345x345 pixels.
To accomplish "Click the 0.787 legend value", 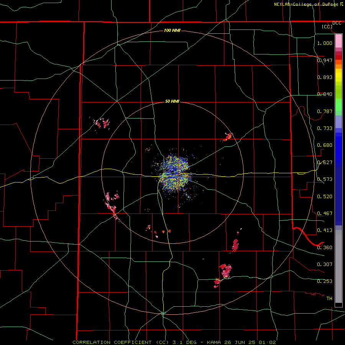I will coord(325,111).
